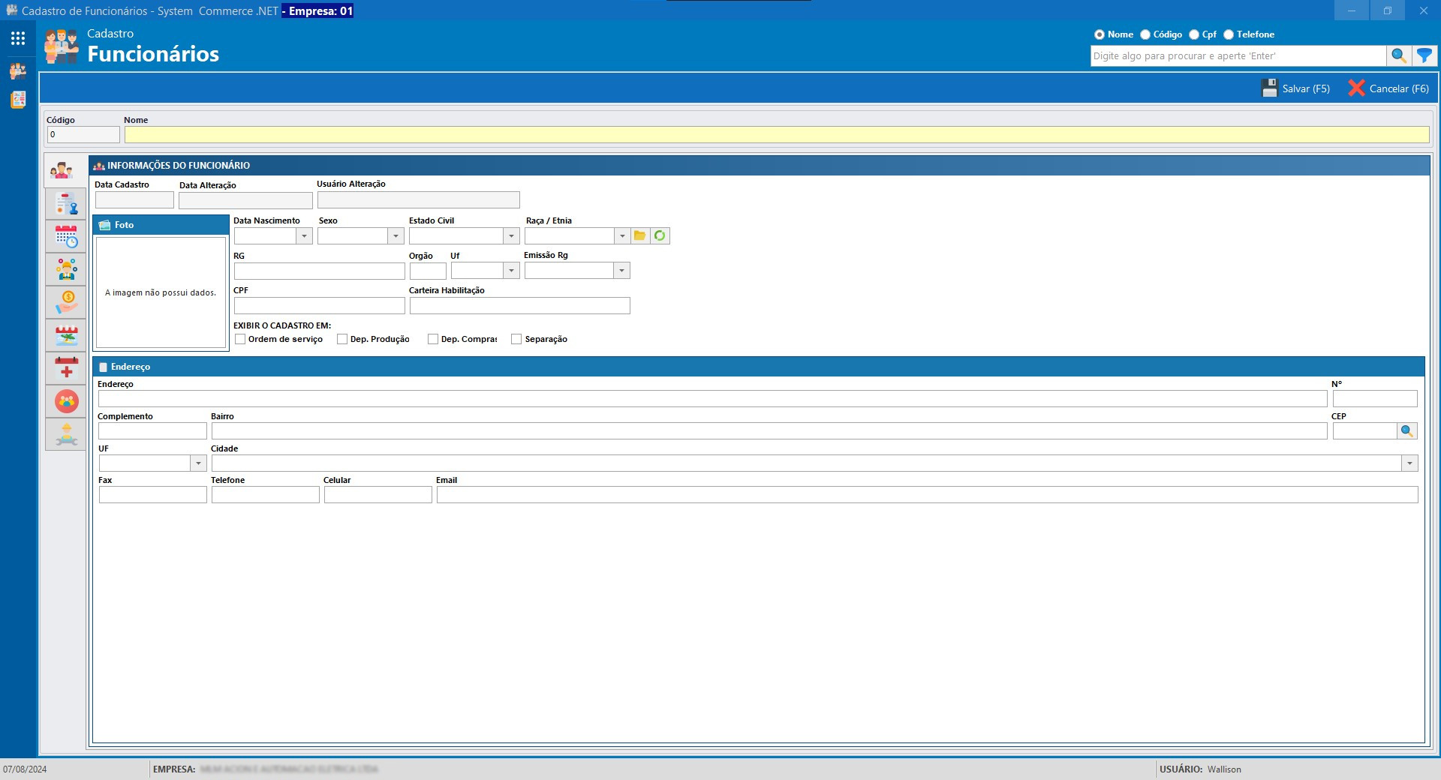Enable Ordem de serviço checkbox
The height and width of the screenshot is (780, 1441).
(241, 340)
